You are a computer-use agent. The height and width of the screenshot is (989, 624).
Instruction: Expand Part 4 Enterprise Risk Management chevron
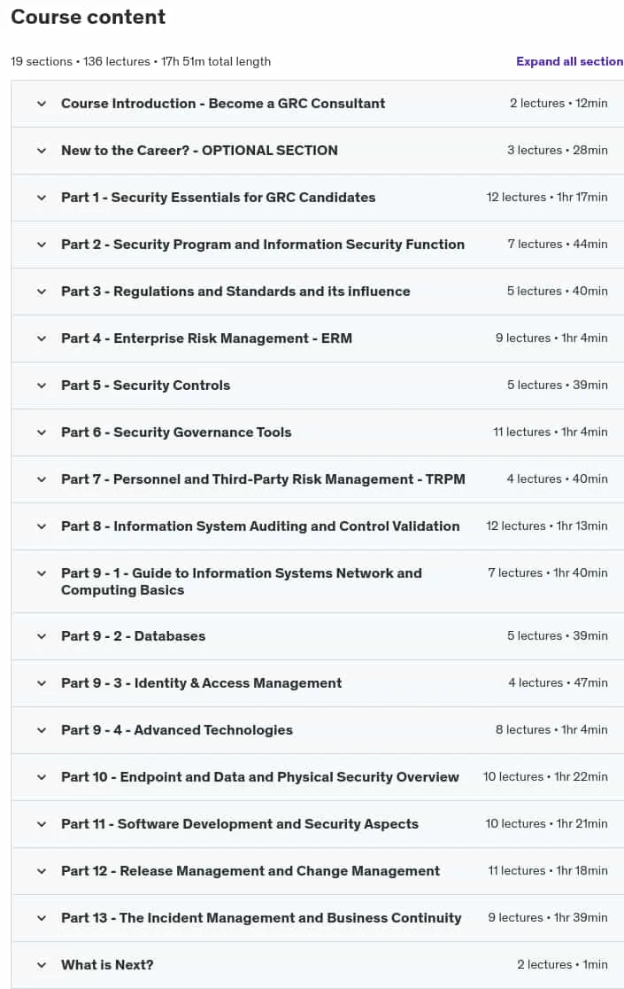point(42,339)
